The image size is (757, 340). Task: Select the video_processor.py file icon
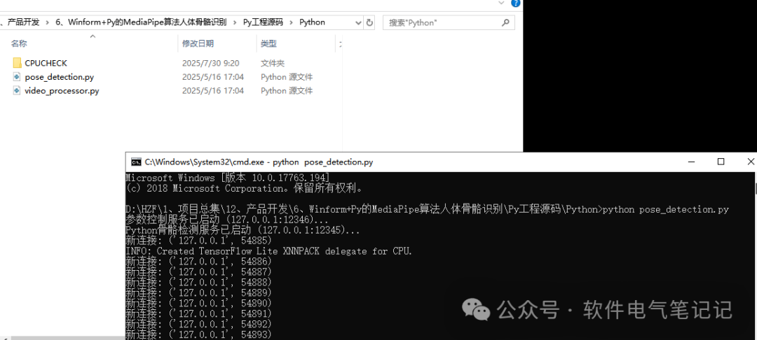18,90
